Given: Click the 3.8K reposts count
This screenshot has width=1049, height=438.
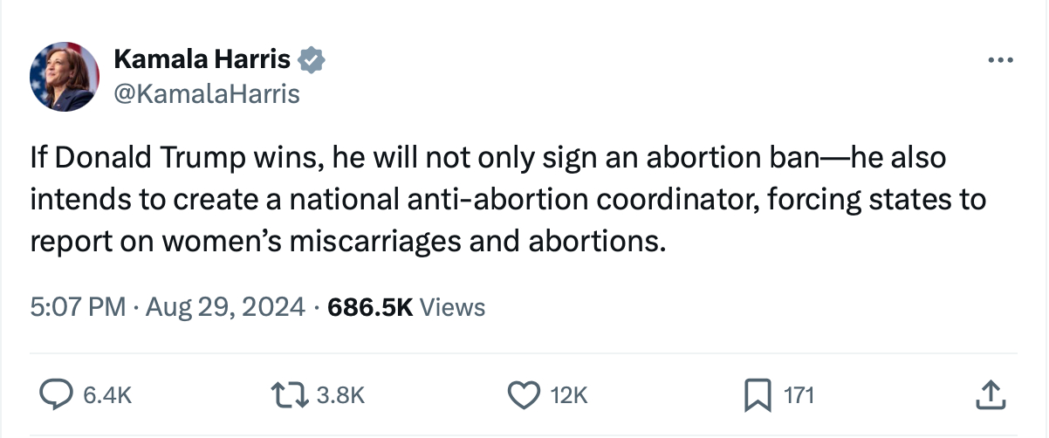Looking at the screenshot, I should pos(339,396).
